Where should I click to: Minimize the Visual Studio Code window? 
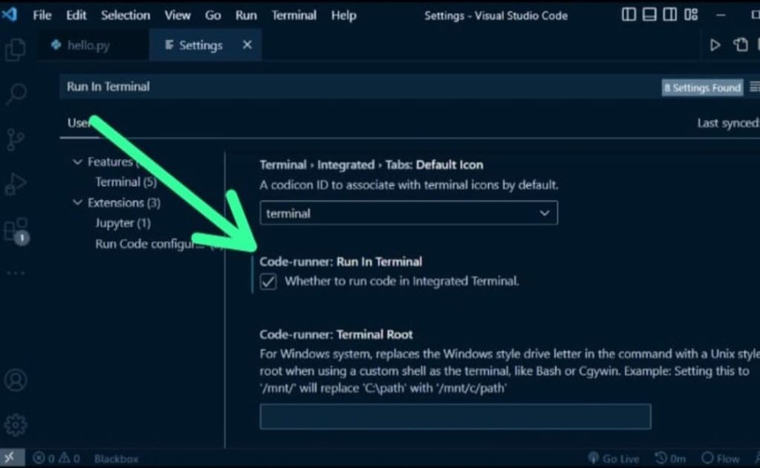[721, 15]
